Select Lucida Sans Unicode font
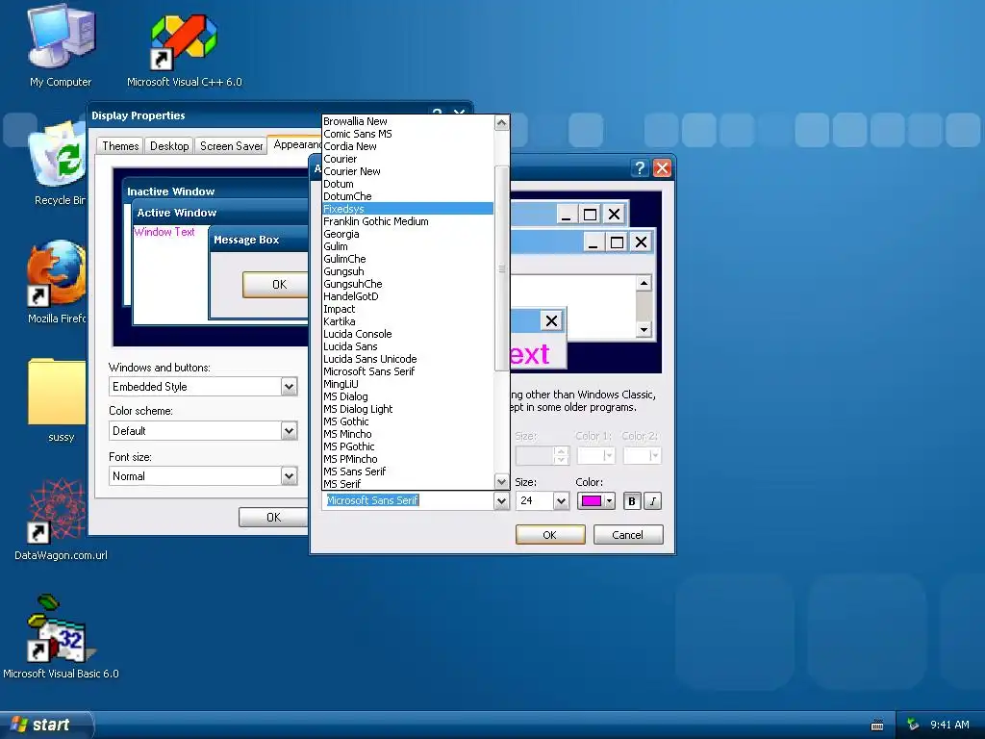 click(408, 359)
